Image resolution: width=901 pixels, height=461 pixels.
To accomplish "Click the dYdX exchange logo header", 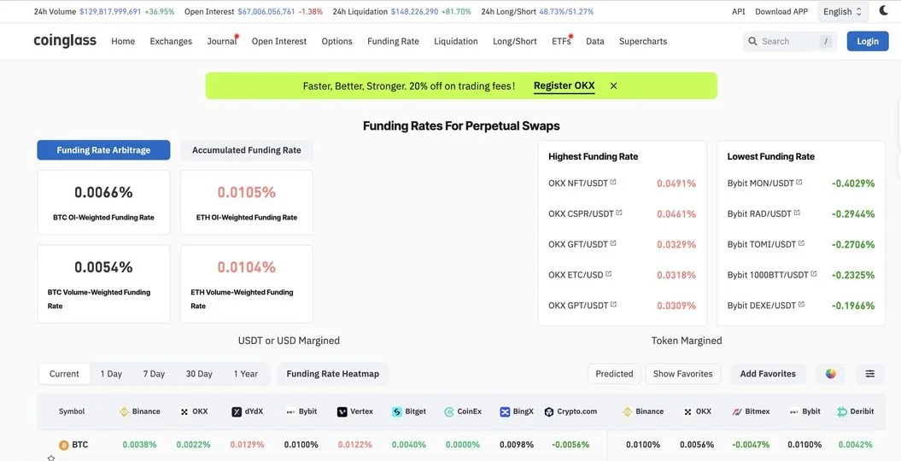I will click(x=237, y=411).
